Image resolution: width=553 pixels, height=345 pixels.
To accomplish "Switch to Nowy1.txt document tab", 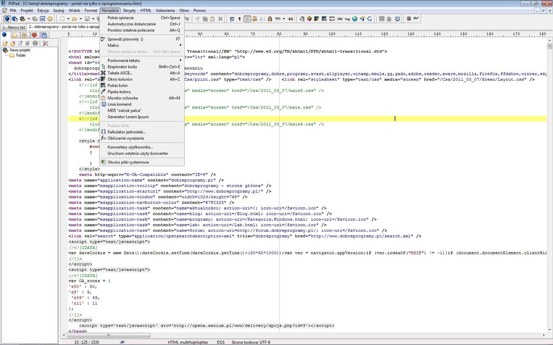I will click(x=13, y=27).
